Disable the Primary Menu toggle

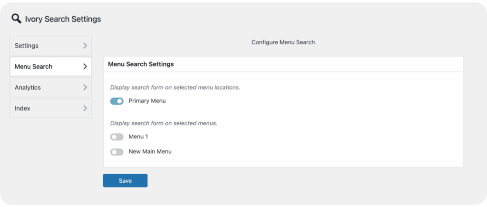[x=117, y=101]
